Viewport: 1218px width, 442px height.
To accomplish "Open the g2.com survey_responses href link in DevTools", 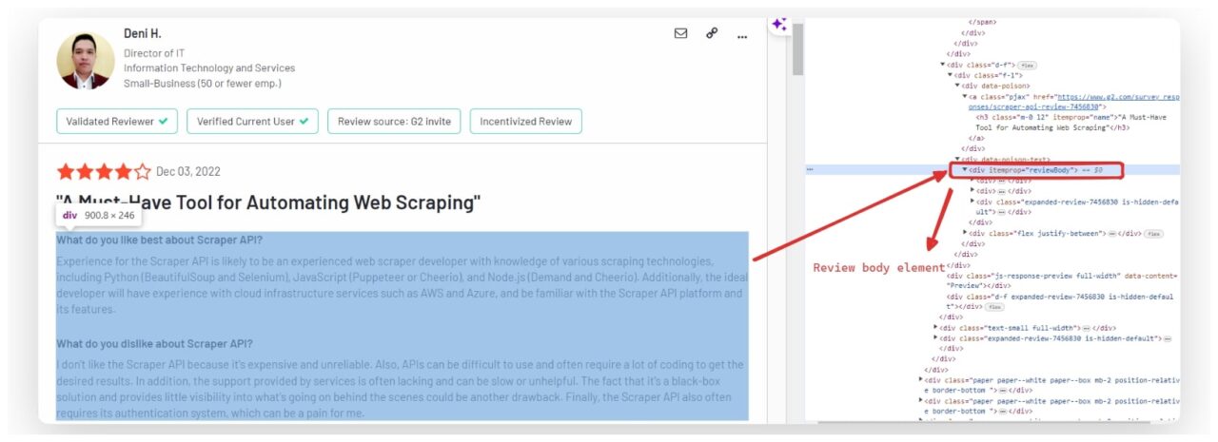I will (1074, 102).
